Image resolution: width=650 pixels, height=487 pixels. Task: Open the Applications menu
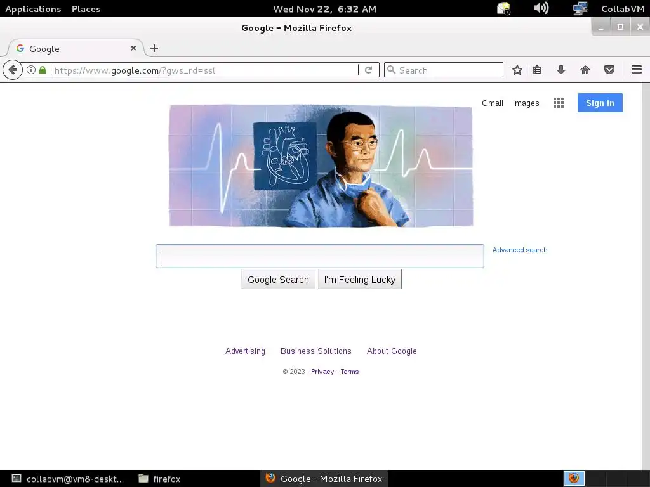[x=33, y=9]
